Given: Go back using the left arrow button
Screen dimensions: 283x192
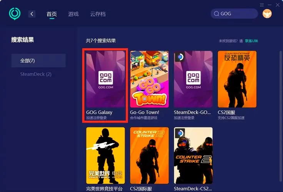Looking at the screenshot, I should pos(32,14).
